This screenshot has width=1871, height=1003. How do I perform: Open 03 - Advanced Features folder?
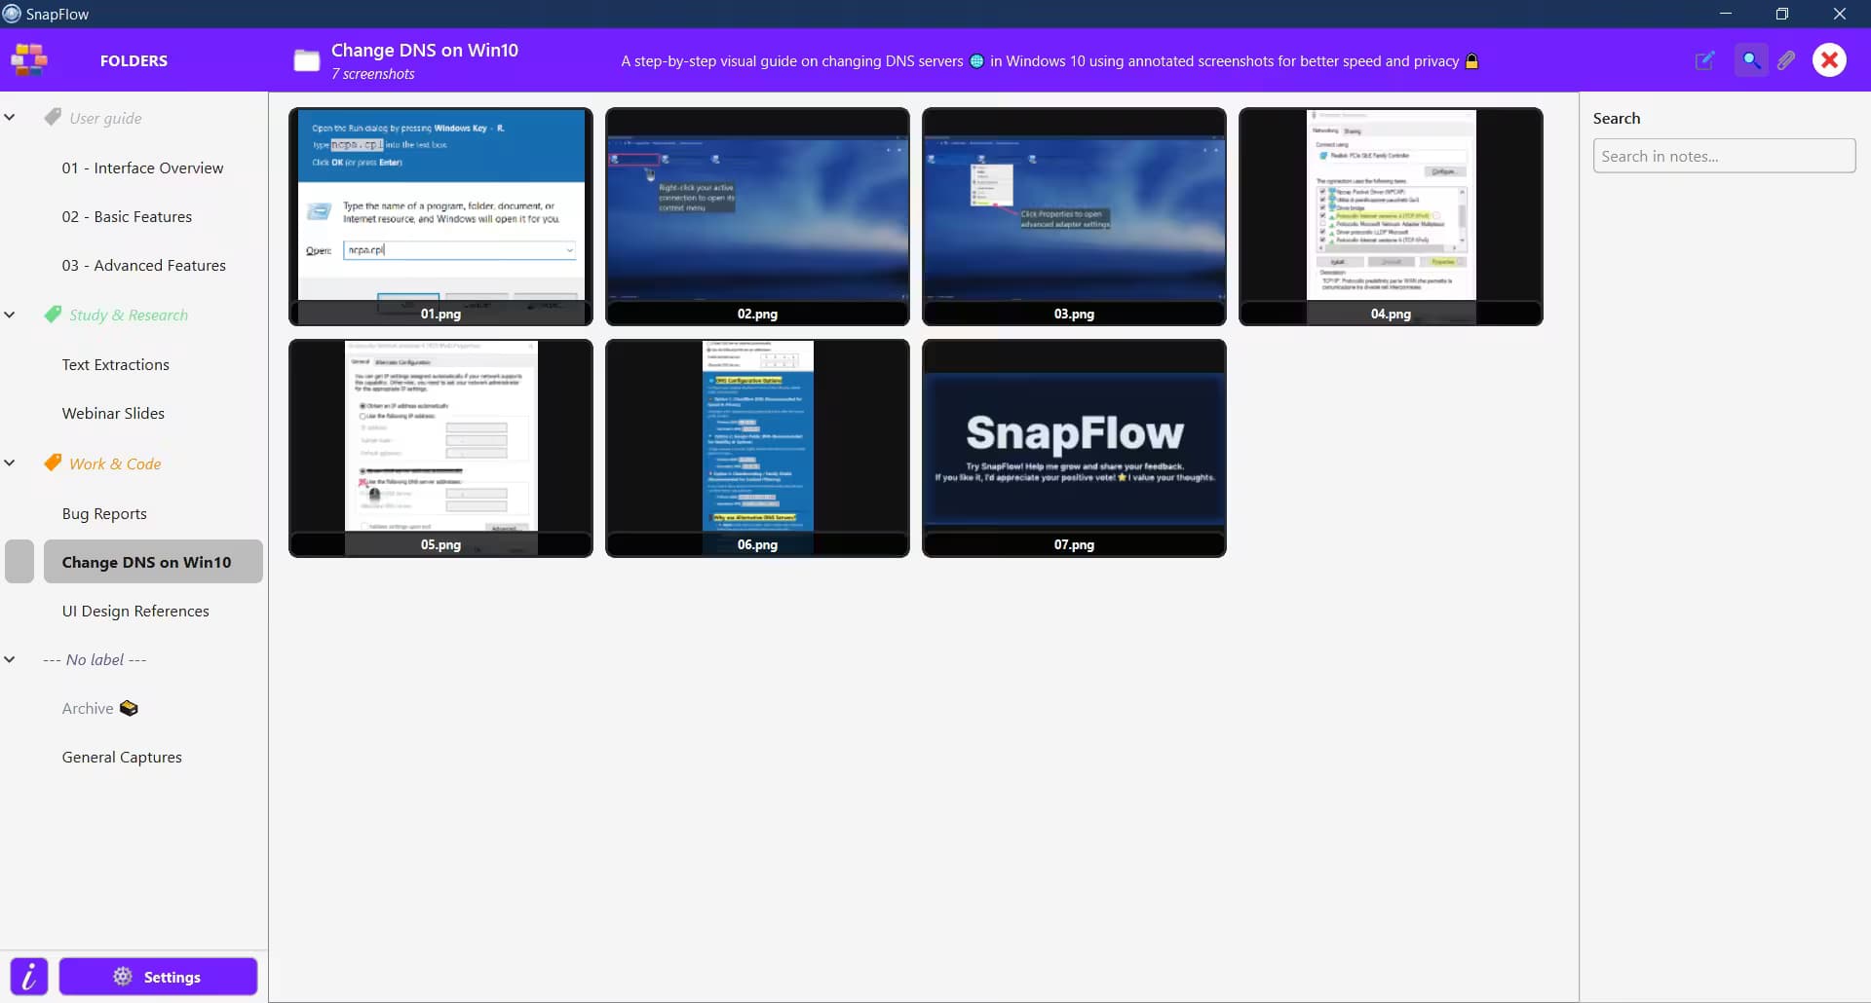click(144, 265)
